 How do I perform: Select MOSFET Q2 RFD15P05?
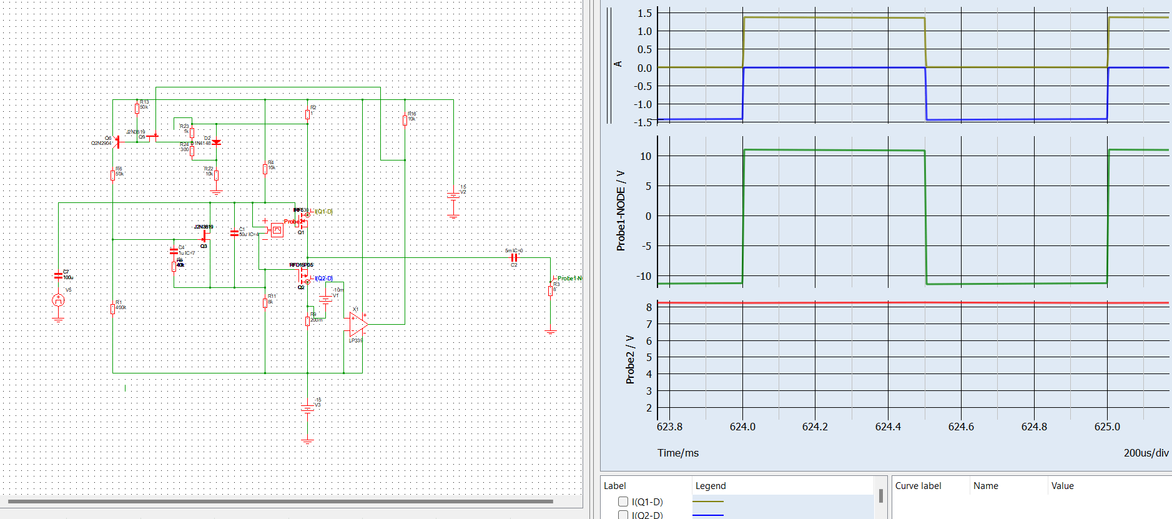pos(303,275)
